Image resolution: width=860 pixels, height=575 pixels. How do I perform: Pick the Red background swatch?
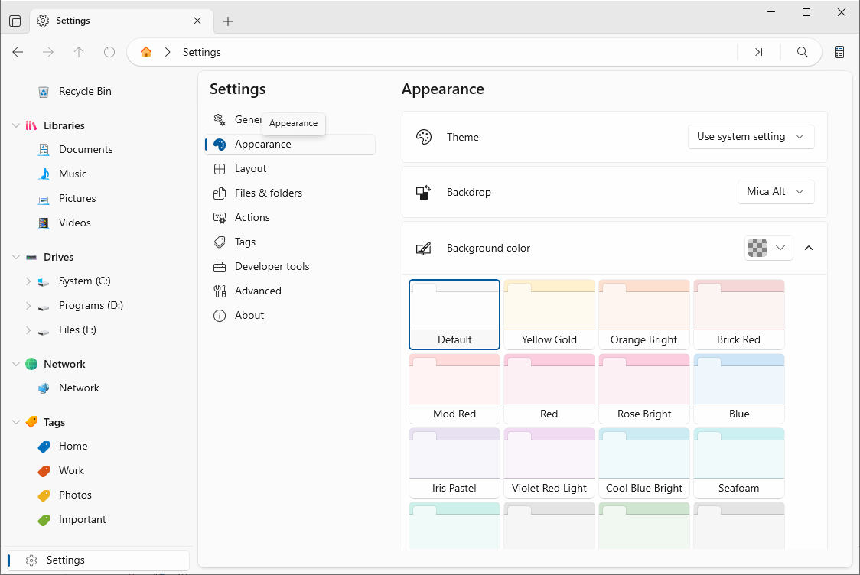549,388
